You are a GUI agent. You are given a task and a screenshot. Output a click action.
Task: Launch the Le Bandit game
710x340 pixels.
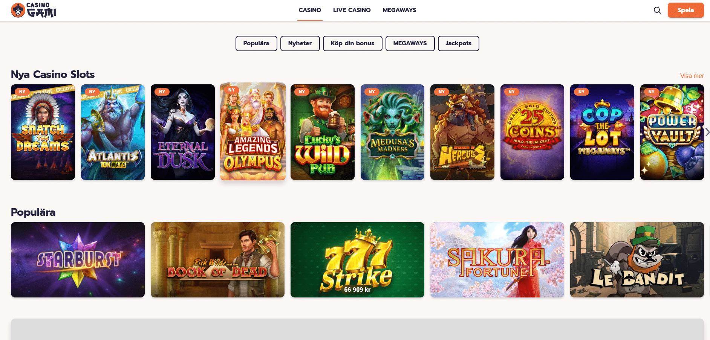pos(637,260)
